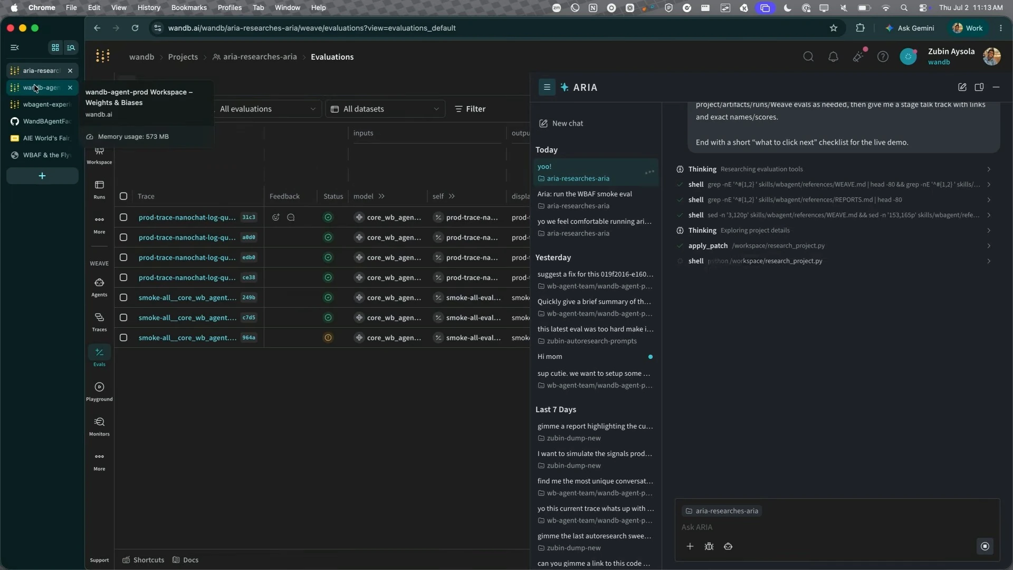Bookmark this page with star icon
This screenshot has width=1013, height=570.
(x=834, y=28)
